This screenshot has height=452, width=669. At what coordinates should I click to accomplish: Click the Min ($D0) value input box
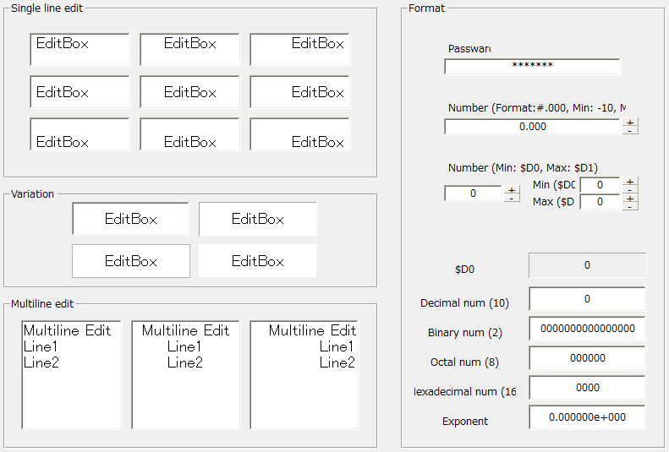[599, 185]
